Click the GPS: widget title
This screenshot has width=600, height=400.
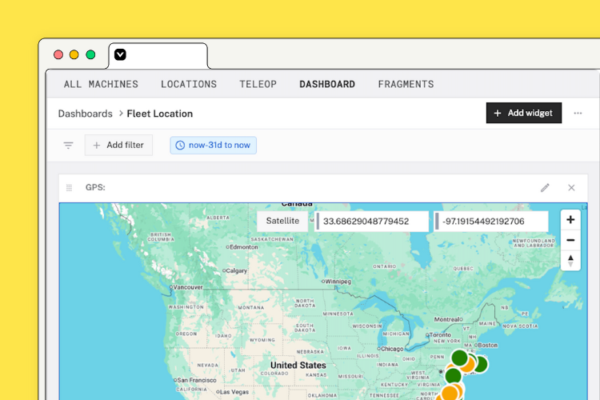(x=95, y=187)
